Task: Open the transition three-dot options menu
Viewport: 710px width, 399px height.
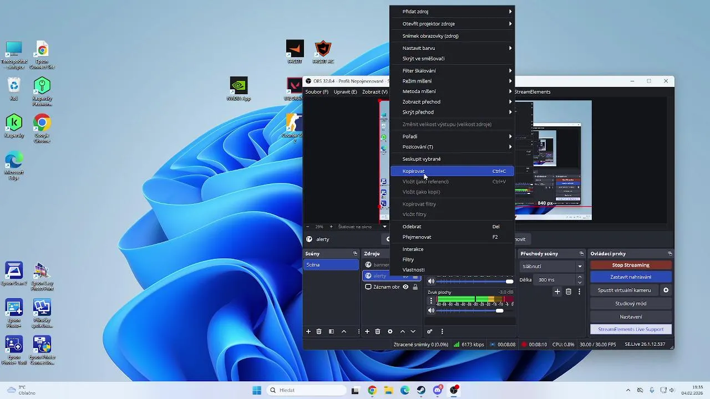Action: 580,291
